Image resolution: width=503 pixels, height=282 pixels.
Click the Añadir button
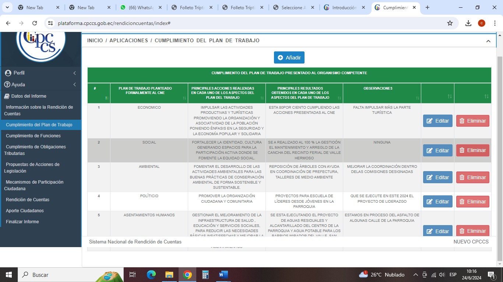pyautogui.click(x=289, y=58)
